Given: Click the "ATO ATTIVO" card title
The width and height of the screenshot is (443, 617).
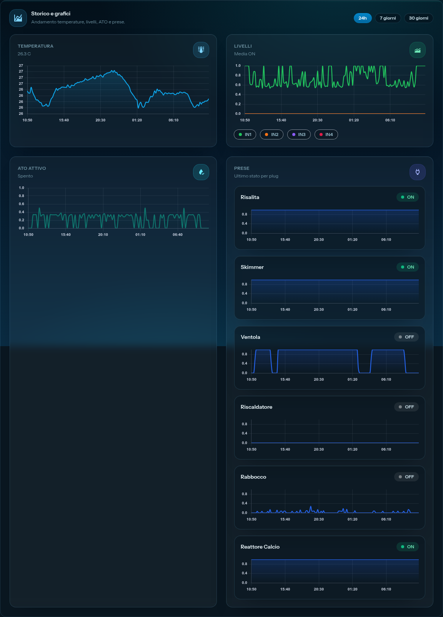Looking at the screenshot, I should click(x=32, y=168).
